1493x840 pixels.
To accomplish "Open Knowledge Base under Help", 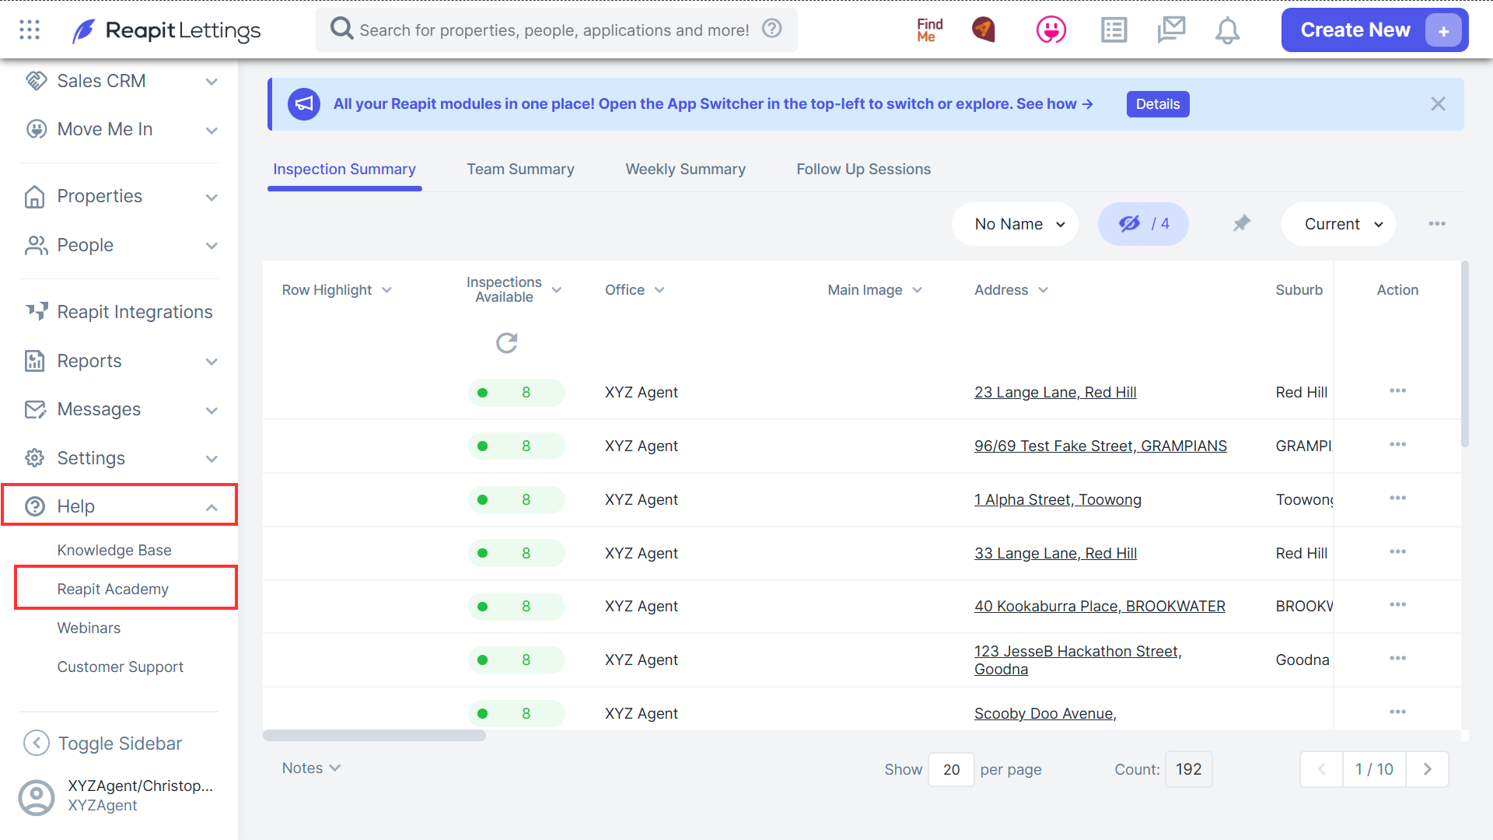I will tap(114, 550).
